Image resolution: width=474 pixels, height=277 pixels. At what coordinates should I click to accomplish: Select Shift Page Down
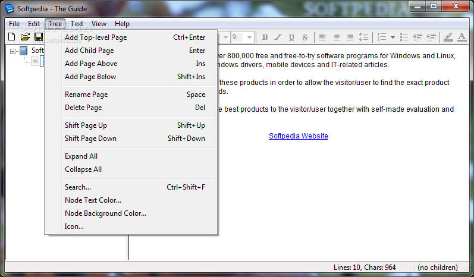(131, 138)
